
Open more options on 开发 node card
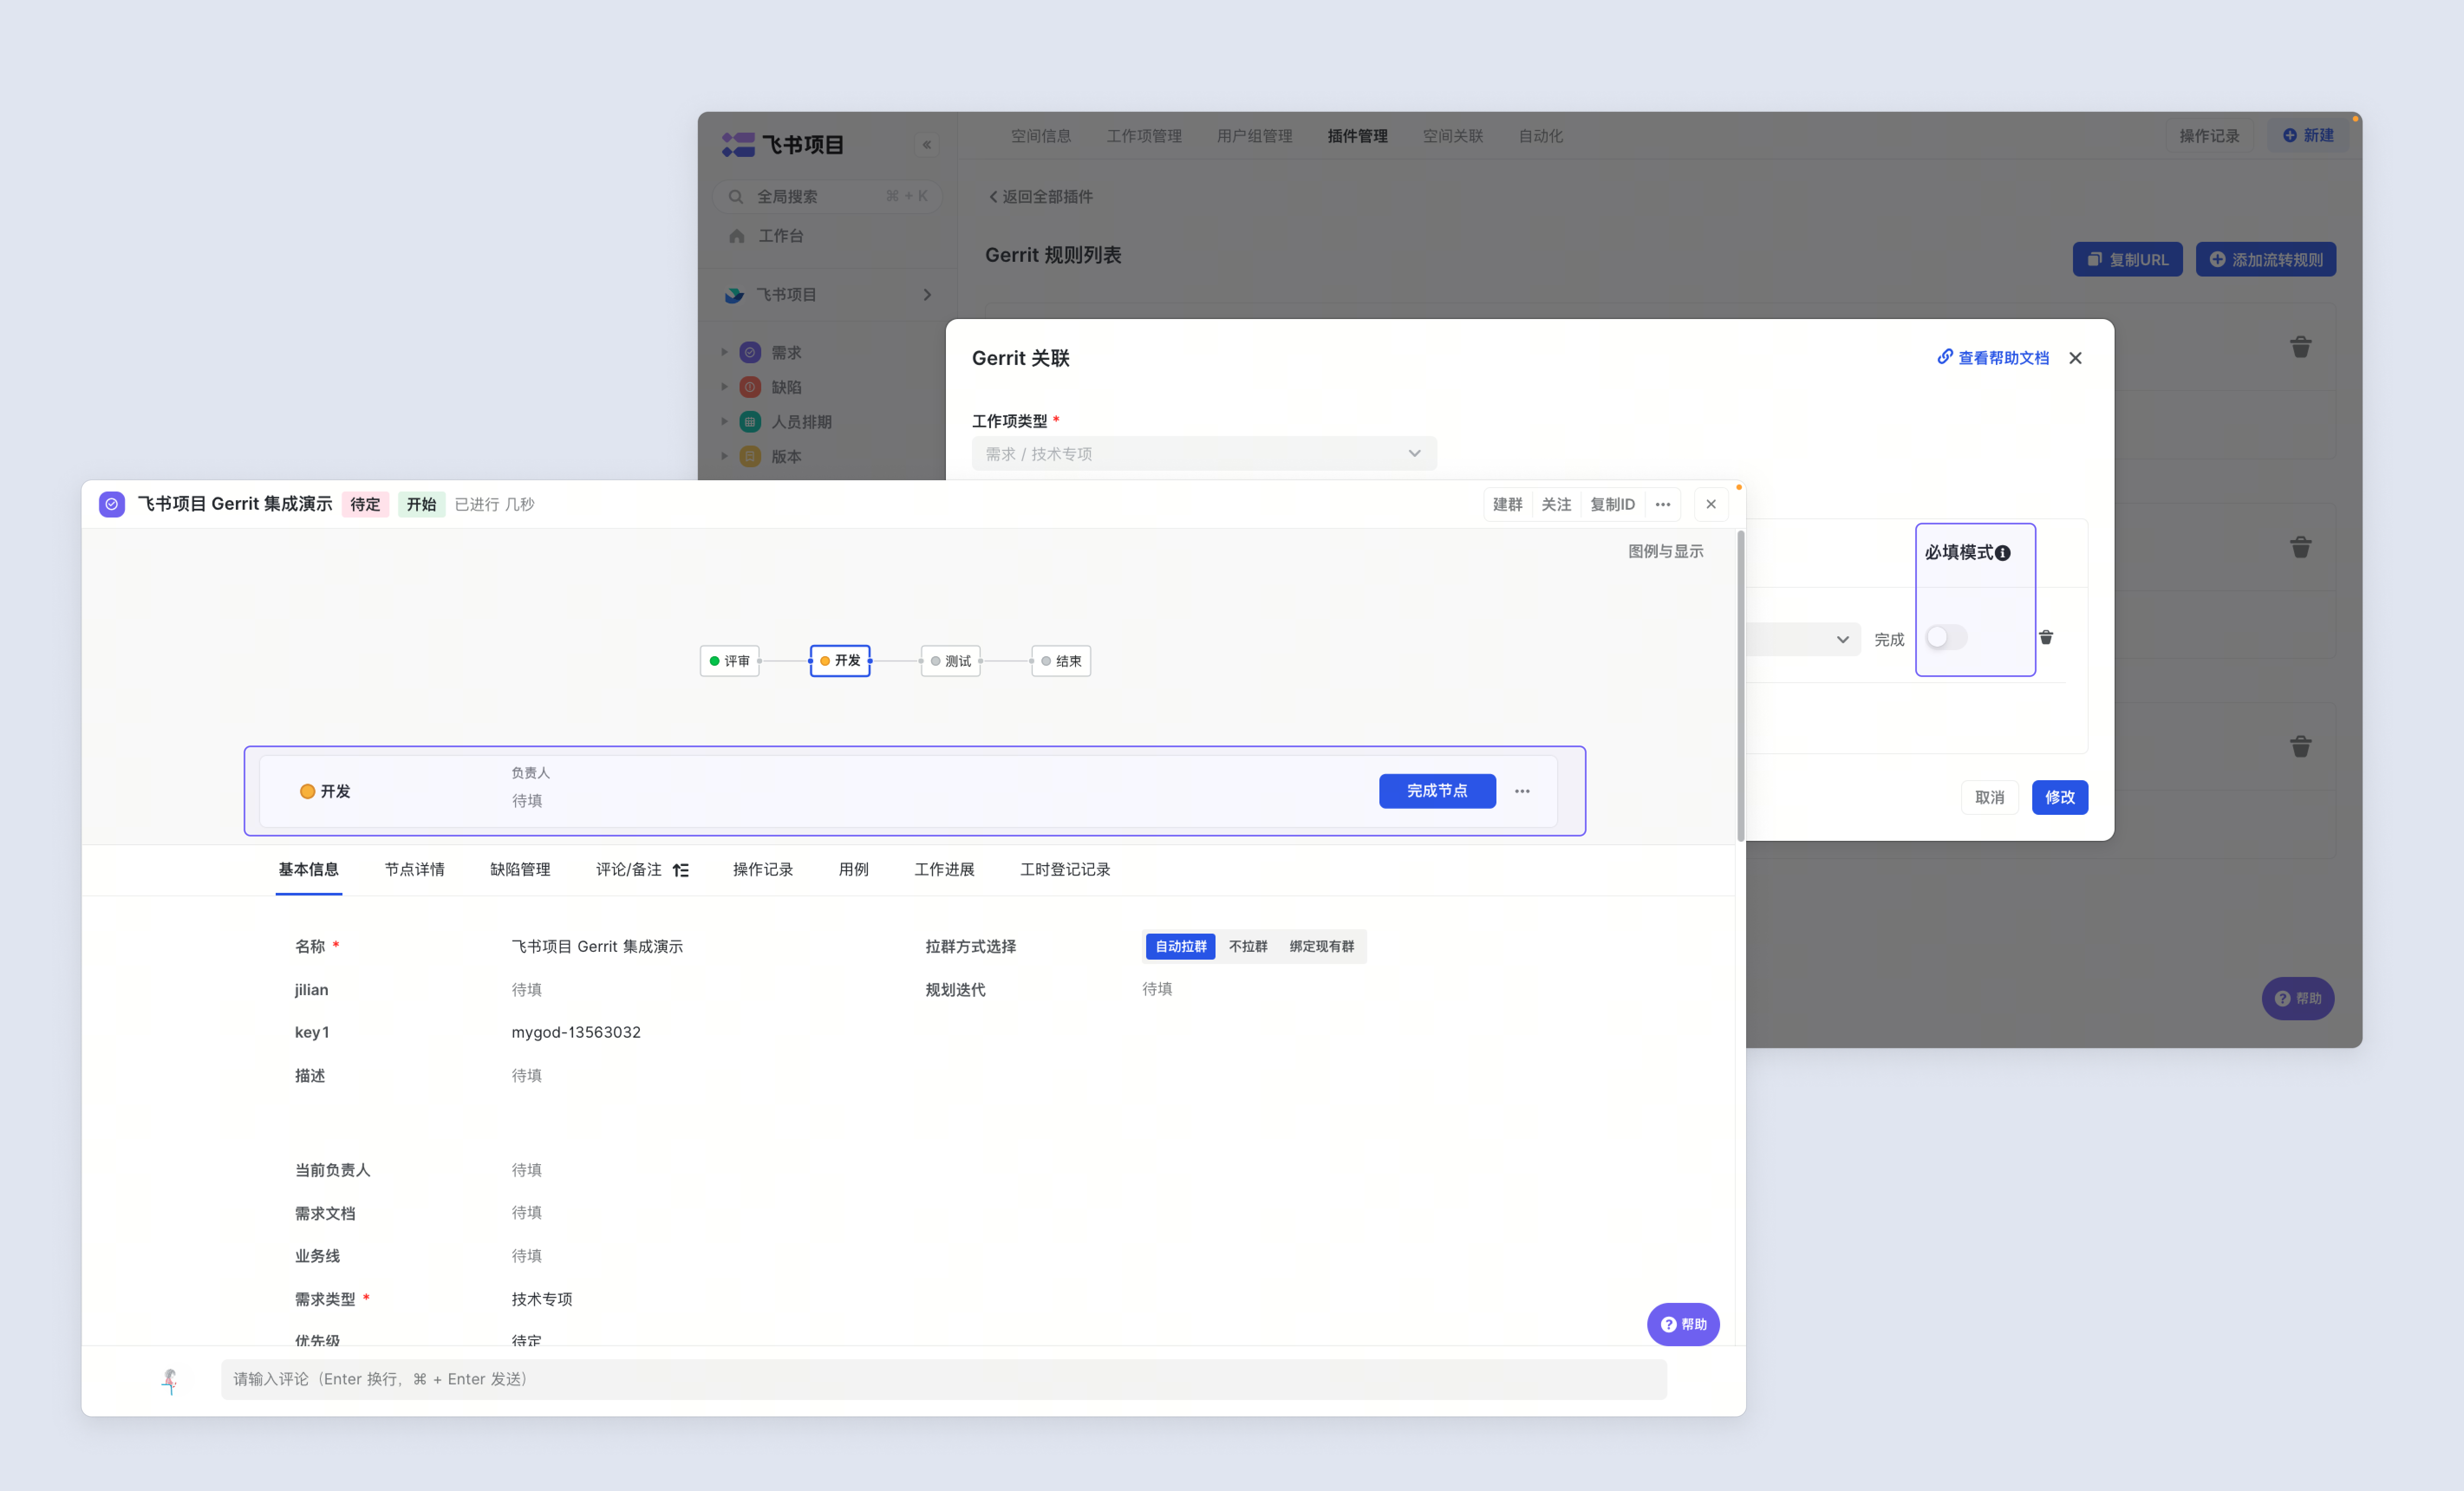[x=1522, y=791]
